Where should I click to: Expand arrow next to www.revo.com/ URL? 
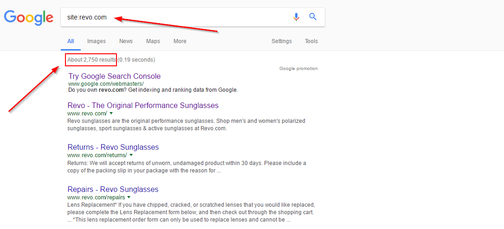pos(111,114)
